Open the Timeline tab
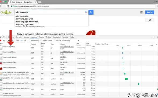 point(41,37)
